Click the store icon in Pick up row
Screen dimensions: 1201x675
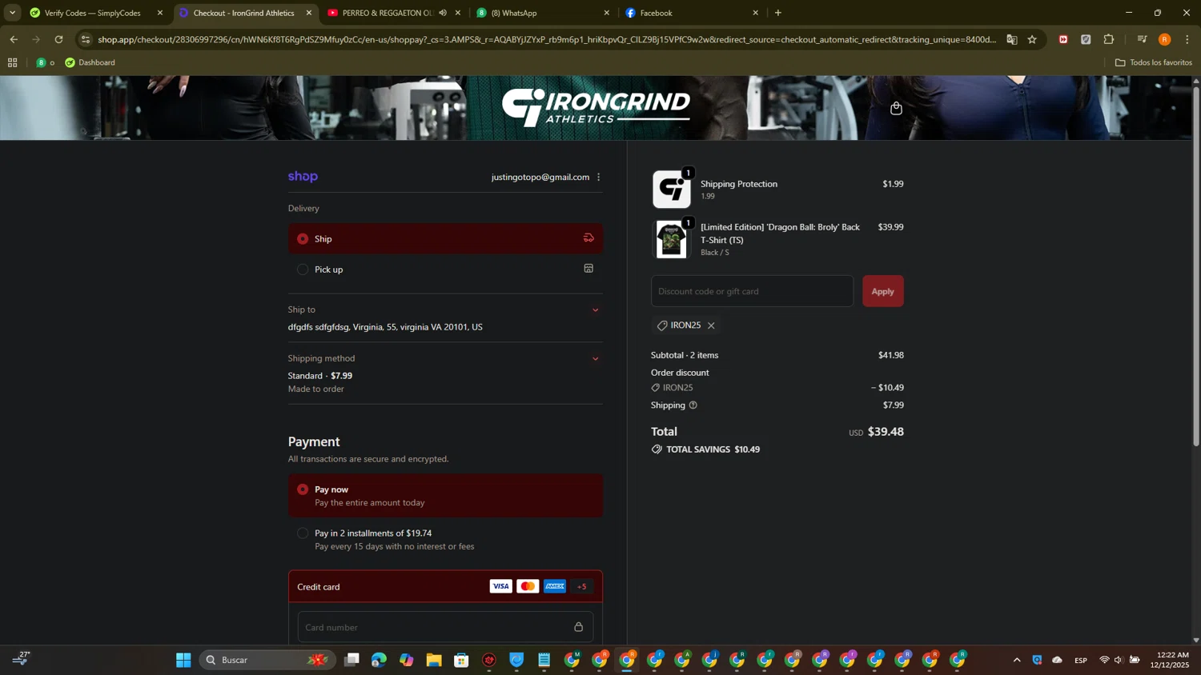click(588, 269)
